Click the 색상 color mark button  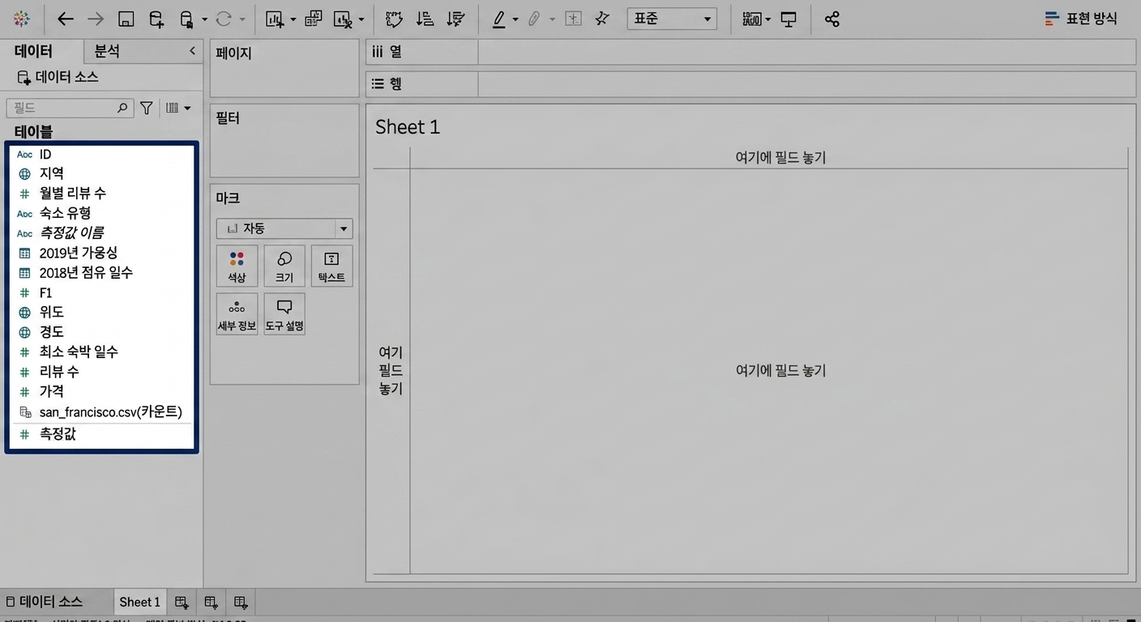237,266
